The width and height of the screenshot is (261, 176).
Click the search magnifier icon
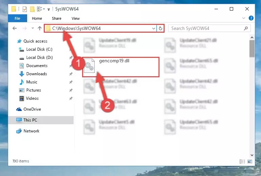point(246,29)
